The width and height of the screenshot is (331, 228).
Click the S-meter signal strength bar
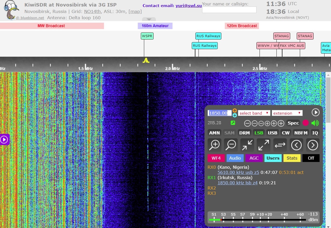tap(257, 220)
